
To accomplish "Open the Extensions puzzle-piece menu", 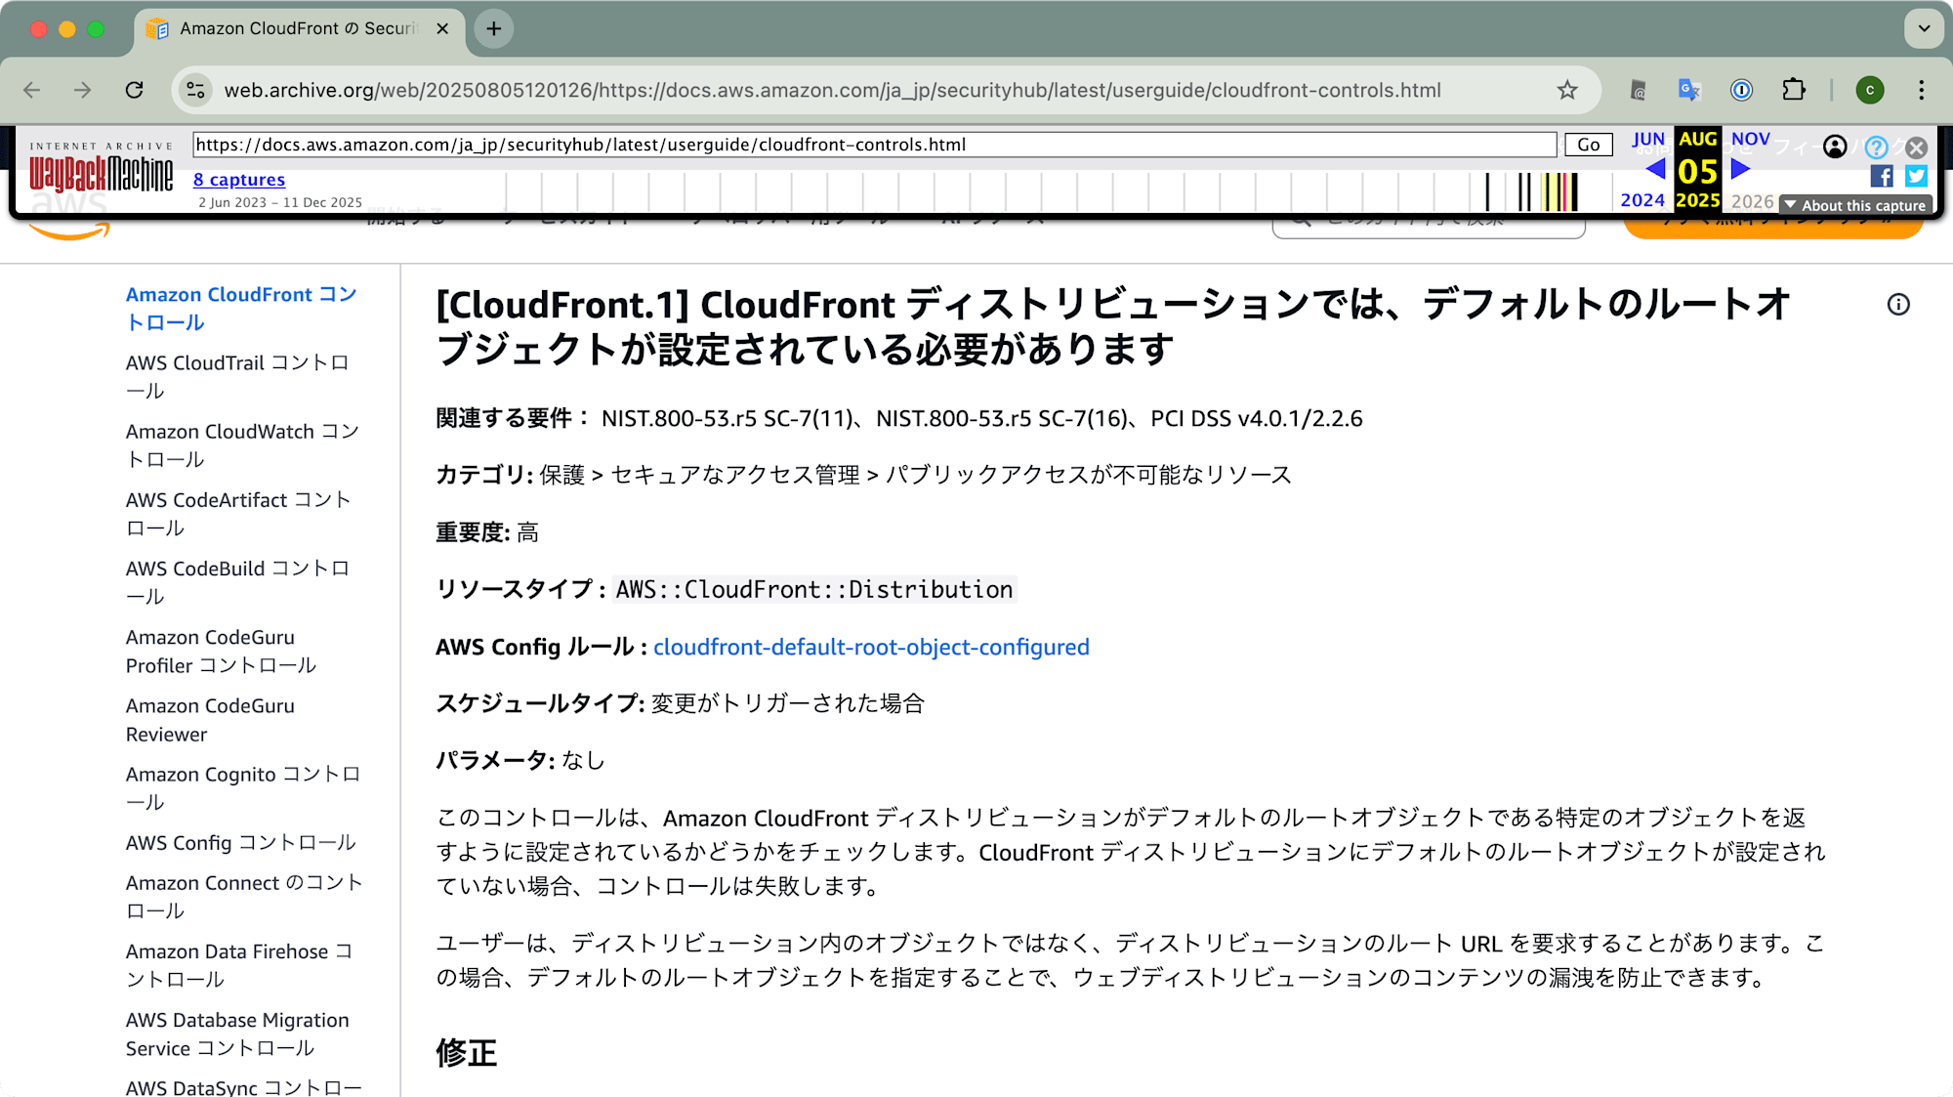I will point(1794,90).
